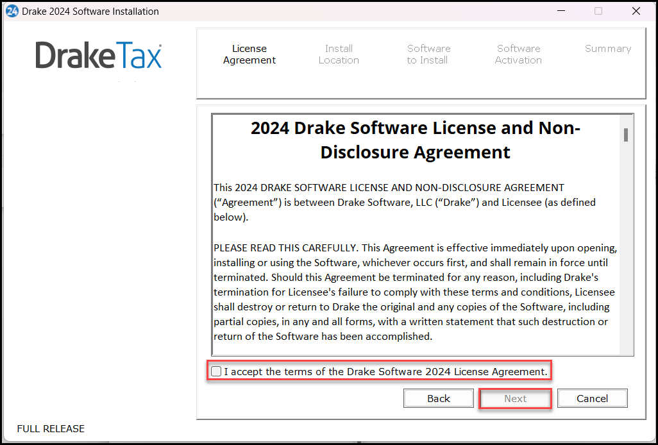The width and height of the screenshot is (658, 445).
Task: Click the license text scrollbar thumb
Action: (x=626, y=135)
